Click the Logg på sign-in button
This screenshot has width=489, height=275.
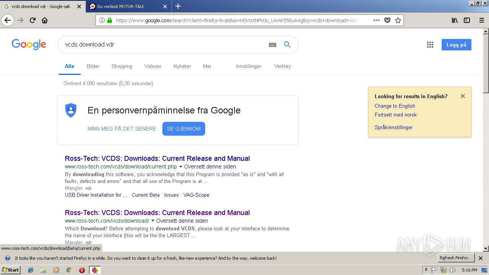(457, 45)
